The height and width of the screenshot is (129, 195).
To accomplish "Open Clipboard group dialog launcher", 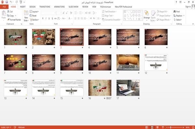I will pyautogui.click(x=21, y=24).
